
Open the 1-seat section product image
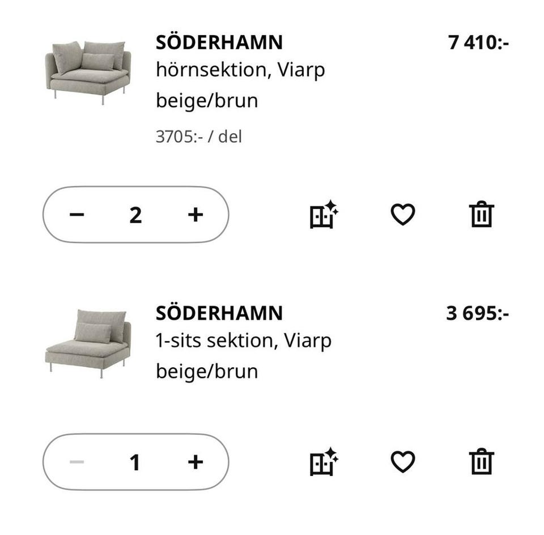88,343
